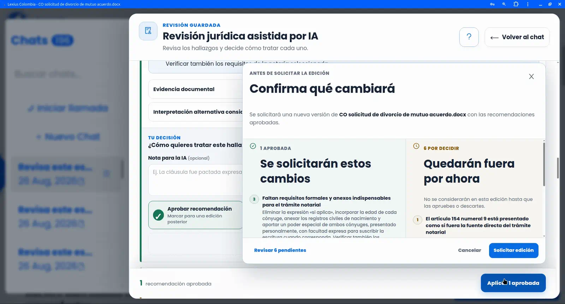Click the review panel scrollbar thumb

click(x=558, y=168)
